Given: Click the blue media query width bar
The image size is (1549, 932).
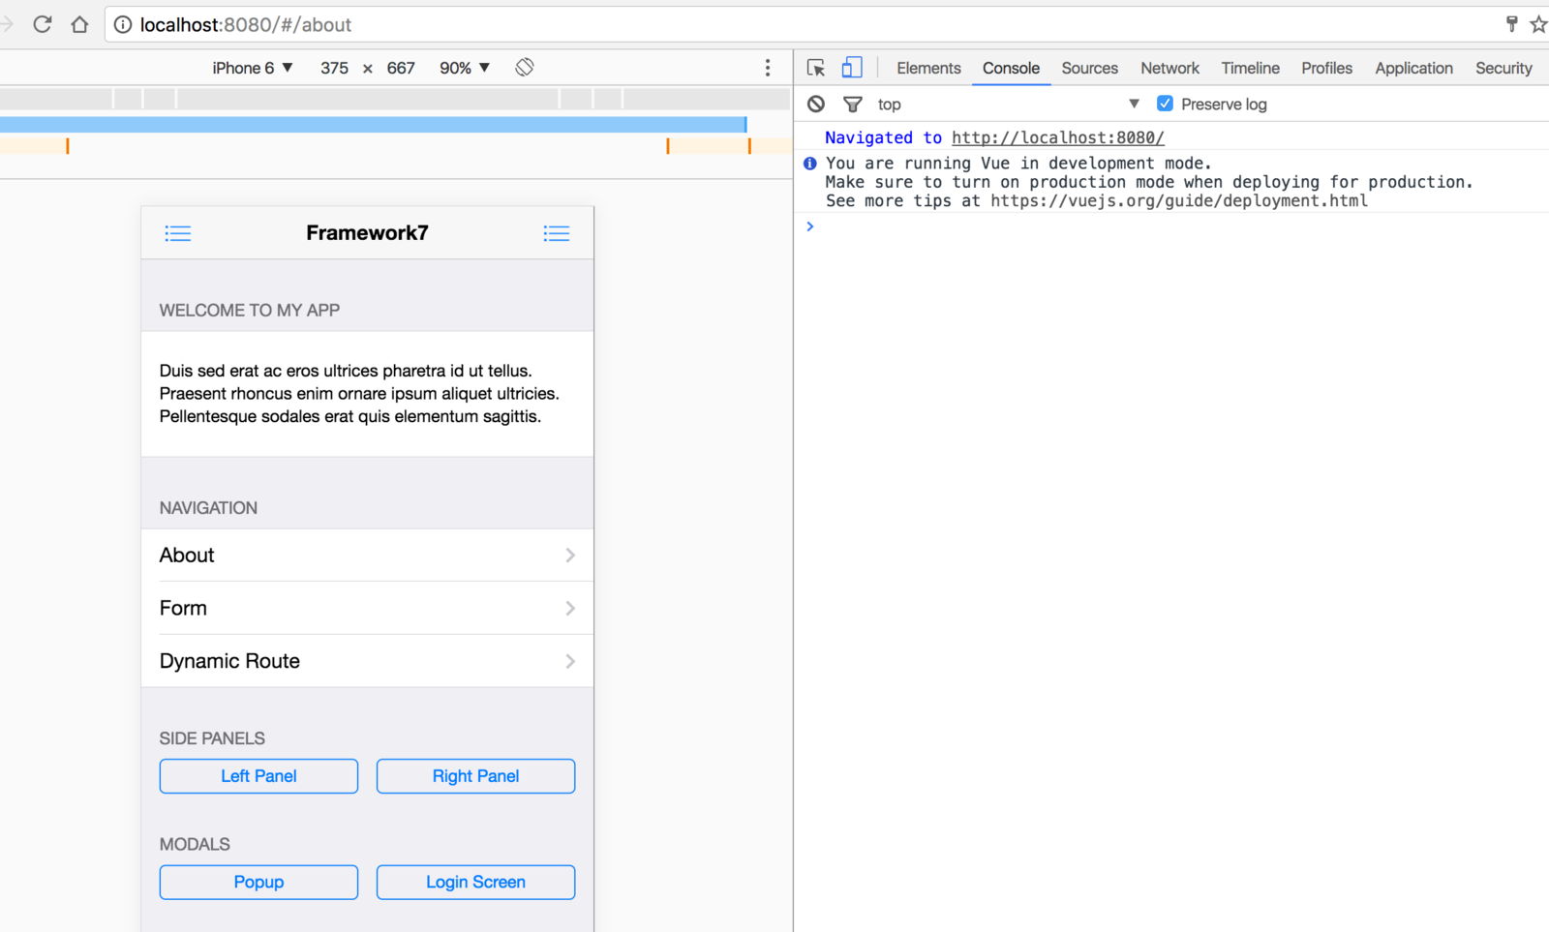Looking at the screenshot, I should [x=373, y=125].
